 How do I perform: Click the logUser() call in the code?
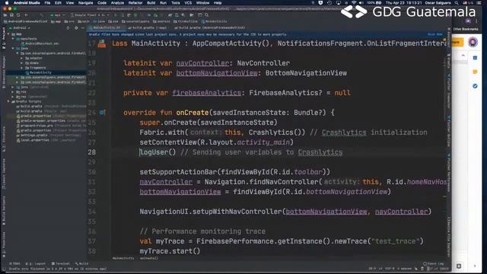[158, 152]
